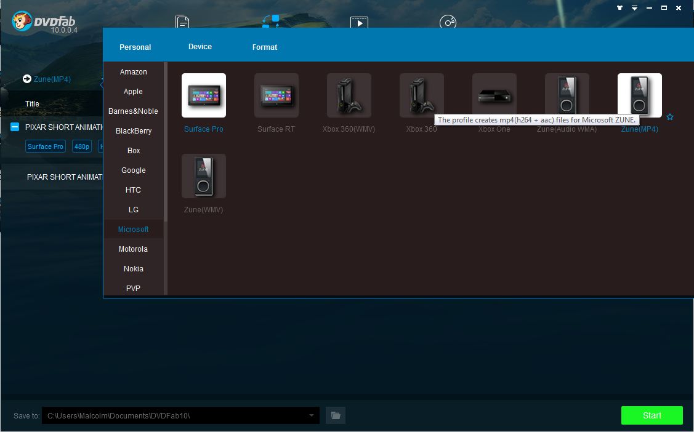Select Box in the brand list
Image resolution: width=694 pixels, height=432 pixels.
[133, 150]
